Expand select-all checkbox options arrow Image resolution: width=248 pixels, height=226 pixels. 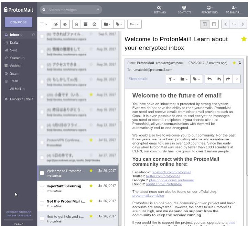click(46, 24)
